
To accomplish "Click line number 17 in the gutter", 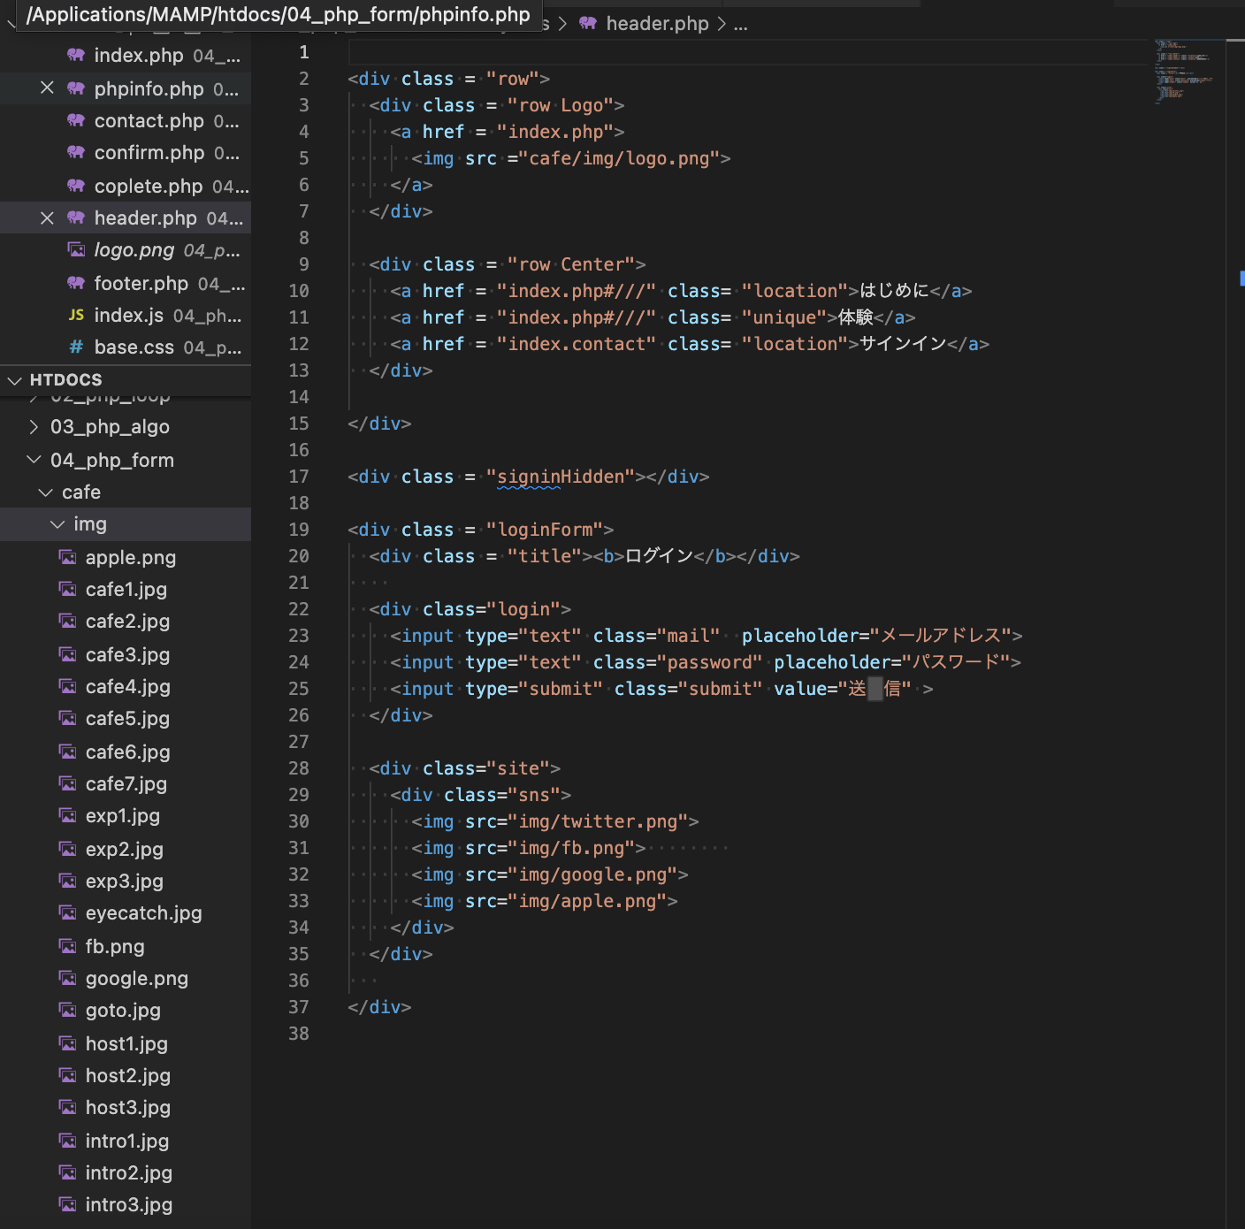I will (299, 477).
